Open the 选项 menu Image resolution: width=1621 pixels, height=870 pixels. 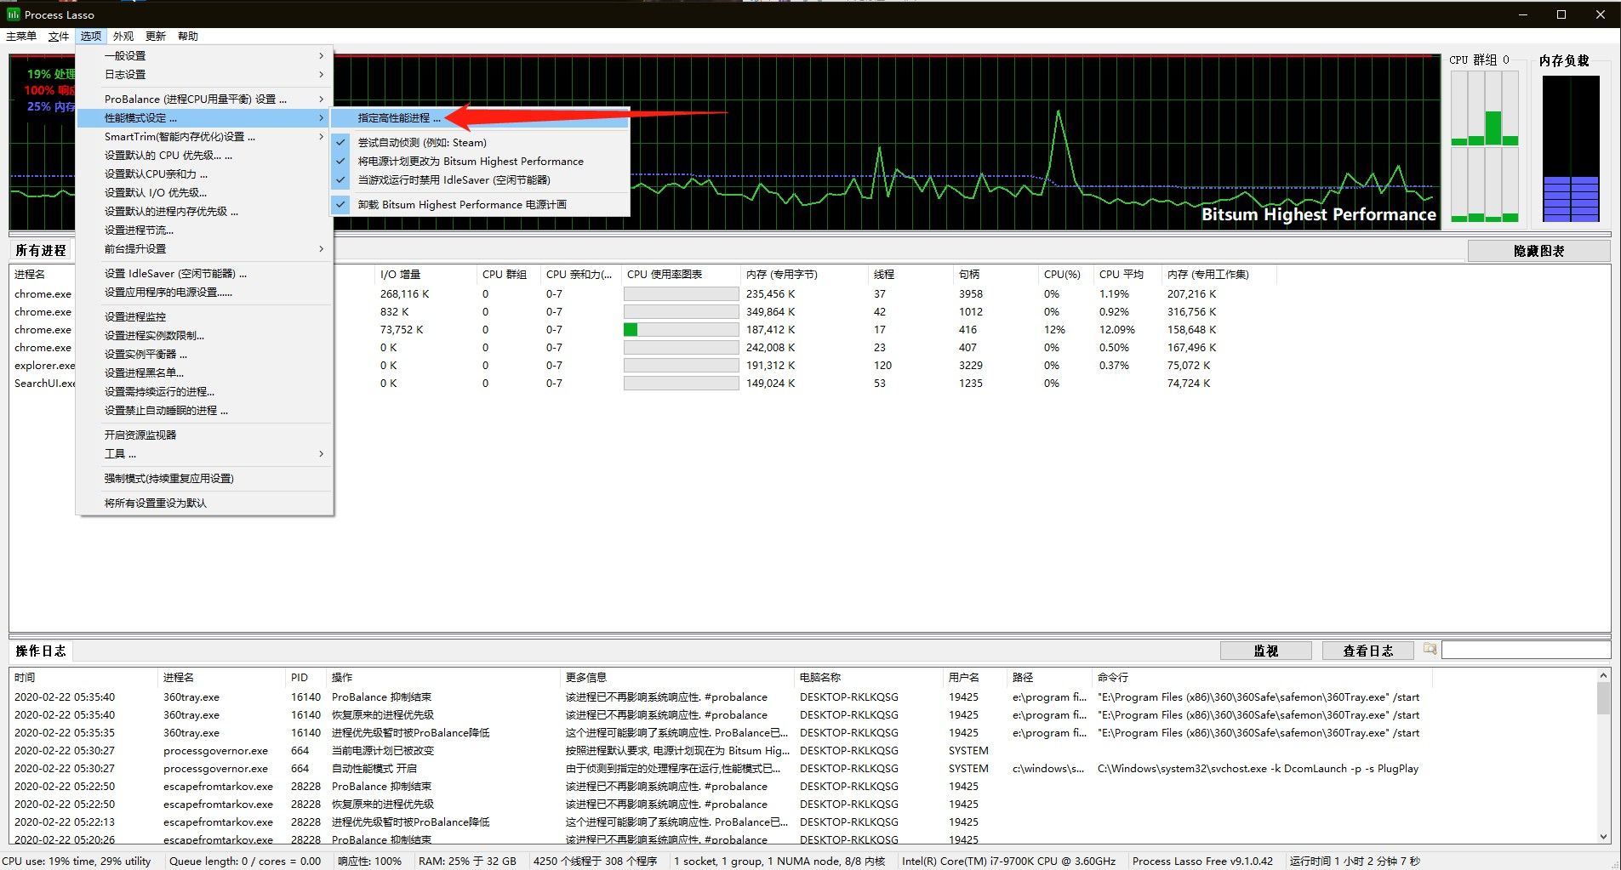coord(91,37)
